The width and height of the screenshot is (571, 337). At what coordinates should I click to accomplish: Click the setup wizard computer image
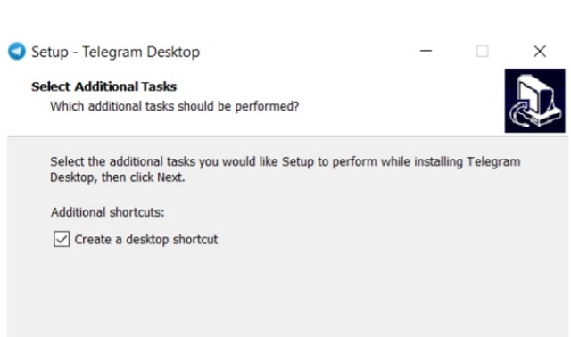pos(535,101)
